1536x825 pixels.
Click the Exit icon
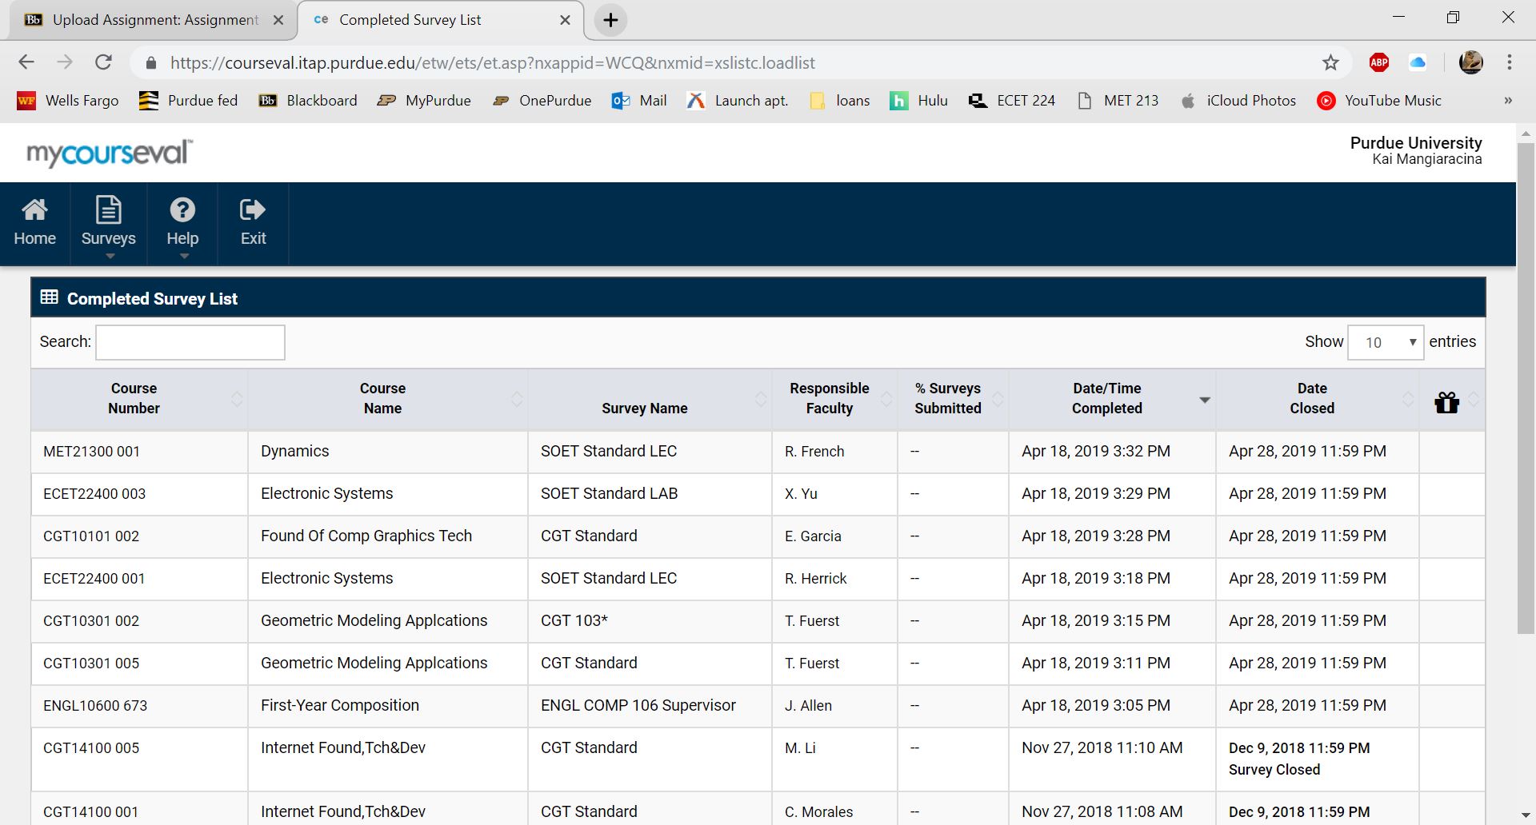[253, 222]
